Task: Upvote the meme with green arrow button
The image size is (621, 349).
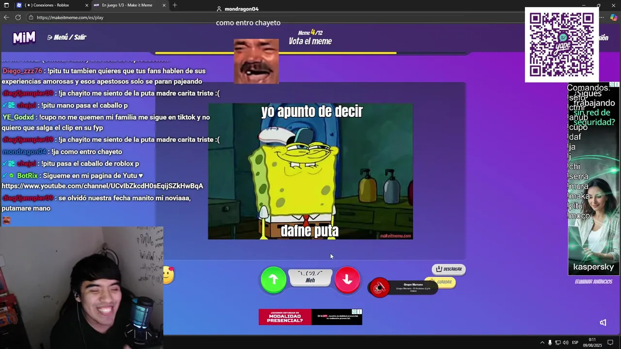Action: point(273,280)
